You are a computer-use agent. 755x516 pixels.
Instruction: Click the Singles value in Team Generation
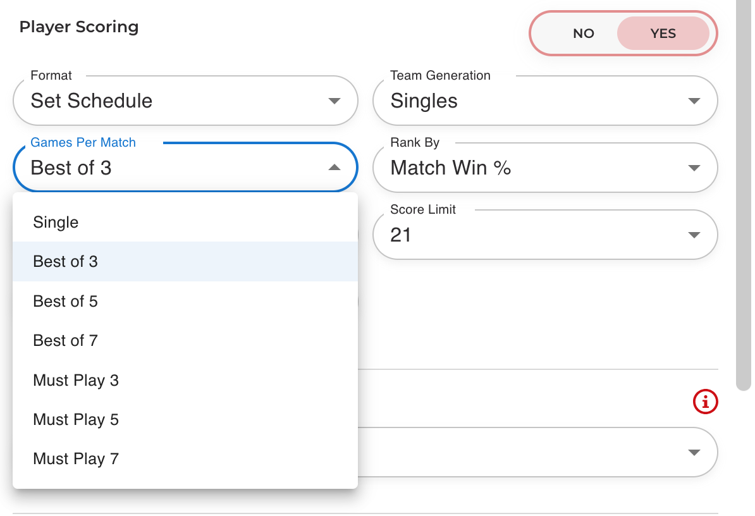[x=424, y=101]
